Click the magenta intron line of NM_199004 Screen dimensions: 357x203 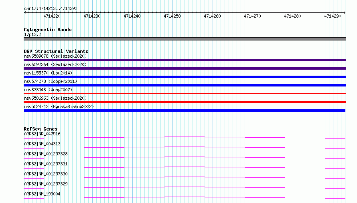coord(185,197)
